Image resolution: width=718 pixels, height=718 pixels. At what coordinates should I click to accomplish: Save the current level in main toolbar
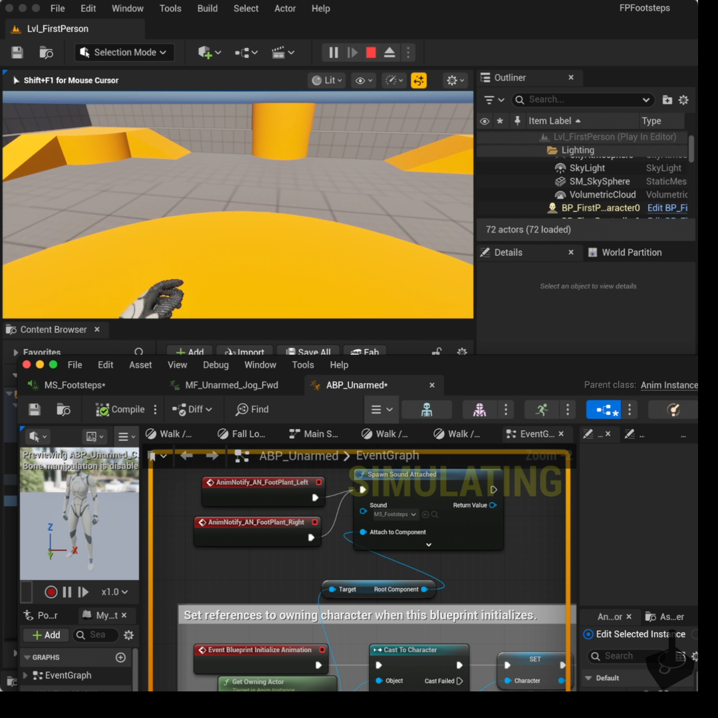pyautogui.click(x=17, y=53)
